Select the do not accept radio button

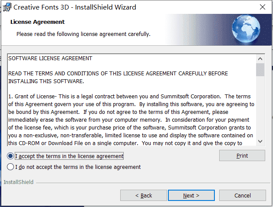[x=10, y=167]
